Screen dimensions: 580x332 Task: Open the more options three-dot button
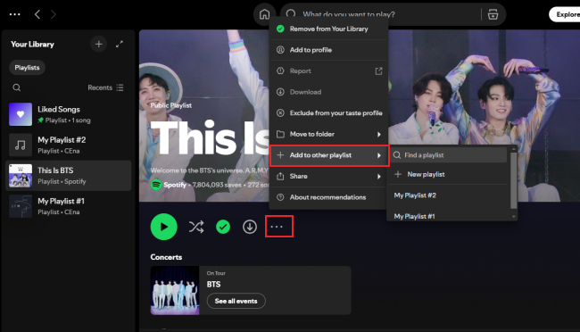tap(277, 227)
